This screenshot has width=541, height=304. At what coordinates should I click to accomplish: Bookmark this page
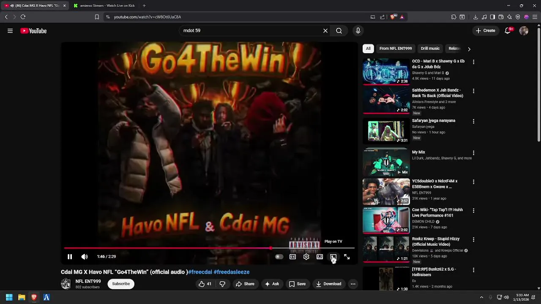point(97,17)
